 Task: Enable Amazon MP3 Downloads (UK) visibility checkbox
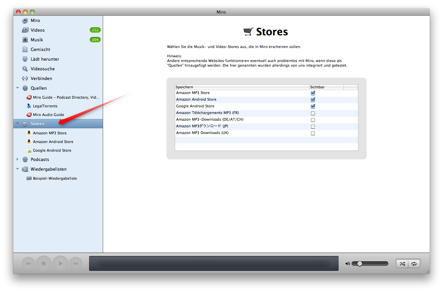(313, 133)
